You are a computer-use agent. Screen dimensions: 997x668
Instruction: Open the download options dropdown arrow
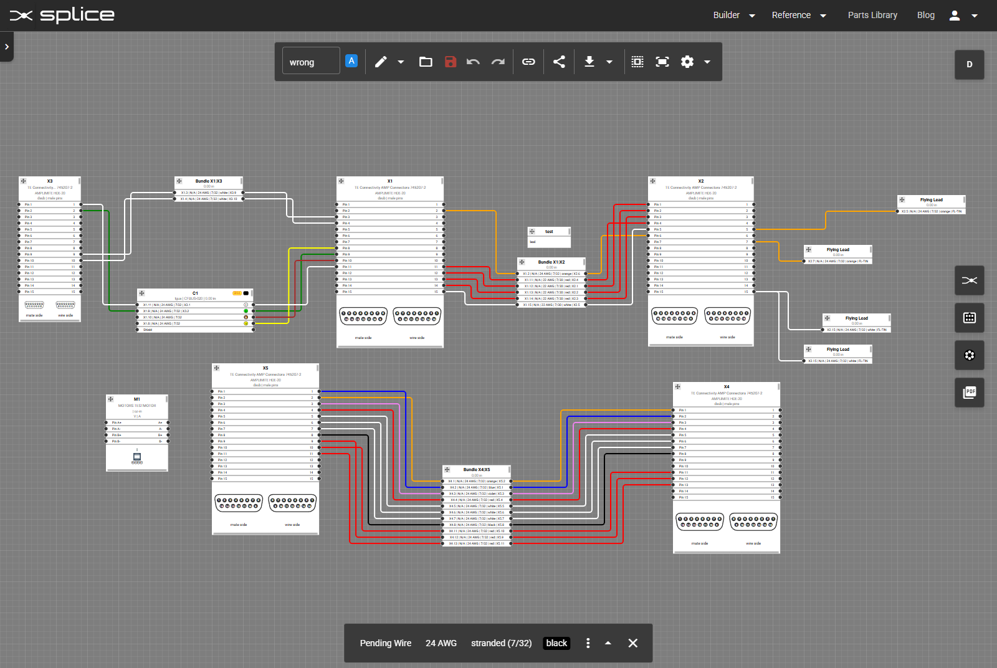(609, 62)
